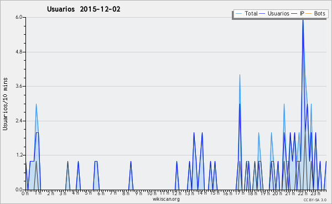
Task: Click the IP legend dark line swatch
Action: tap(294, 14)
